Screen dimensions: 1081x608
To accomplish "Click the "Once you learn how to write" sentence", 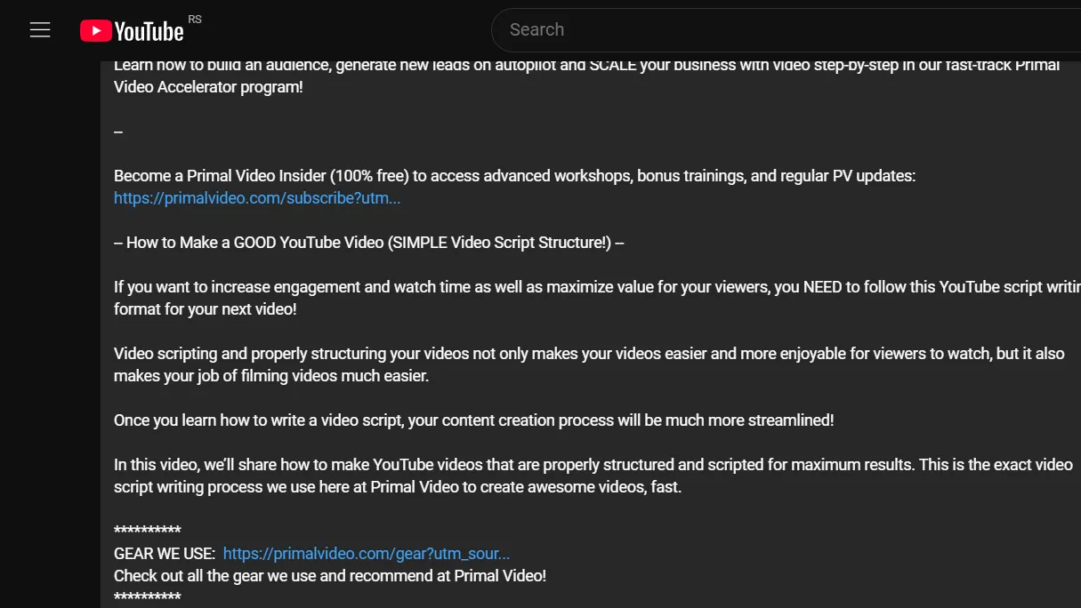I will [473, 420].
